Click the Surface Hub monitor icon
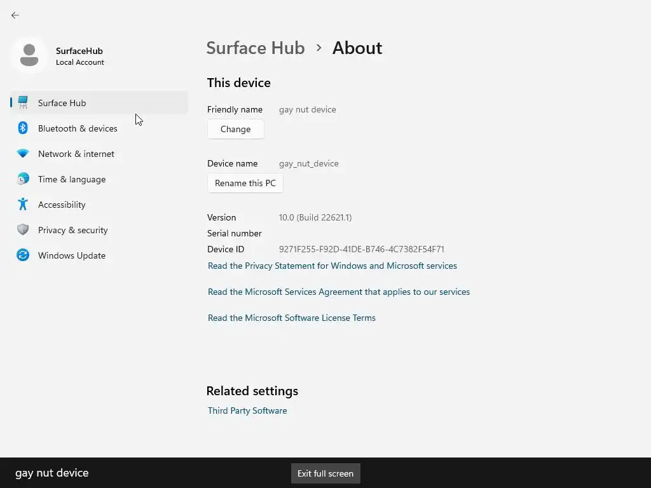 (x=23, y=102)
